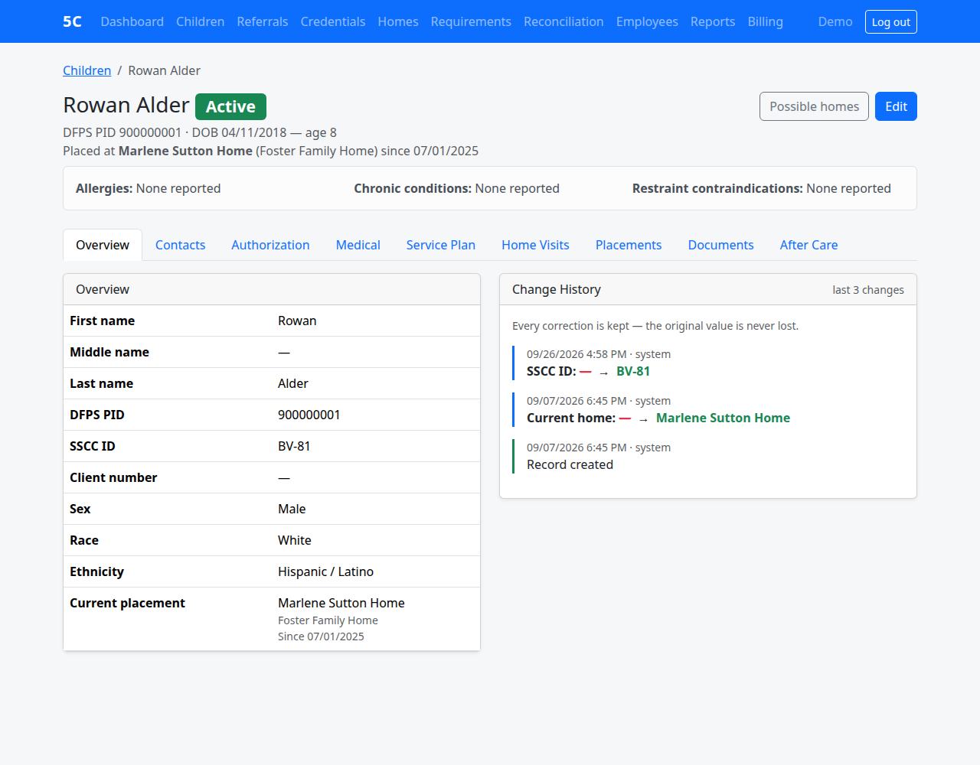The width and height of the screenshot is (980, 765).
Task: Open the Placements tab
Action: [629, 245]
